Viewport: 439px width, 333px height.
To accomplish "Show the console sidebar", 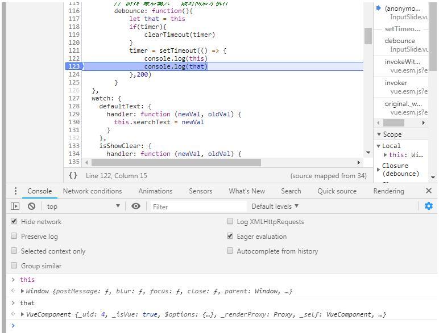I will point(15,206).
